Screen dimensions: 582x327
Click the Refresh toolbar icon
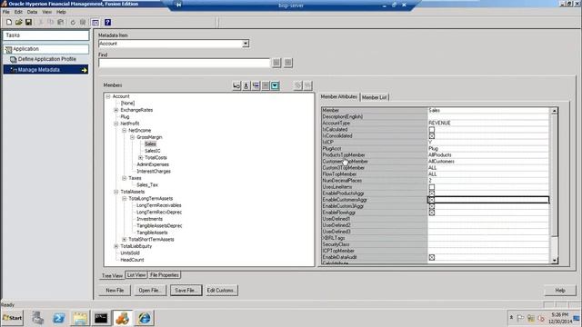pyautogui.click(x=73, y=22)
